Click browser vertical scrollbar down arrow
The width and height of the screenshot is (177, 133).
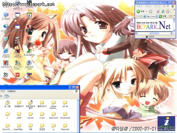(174, 31)
